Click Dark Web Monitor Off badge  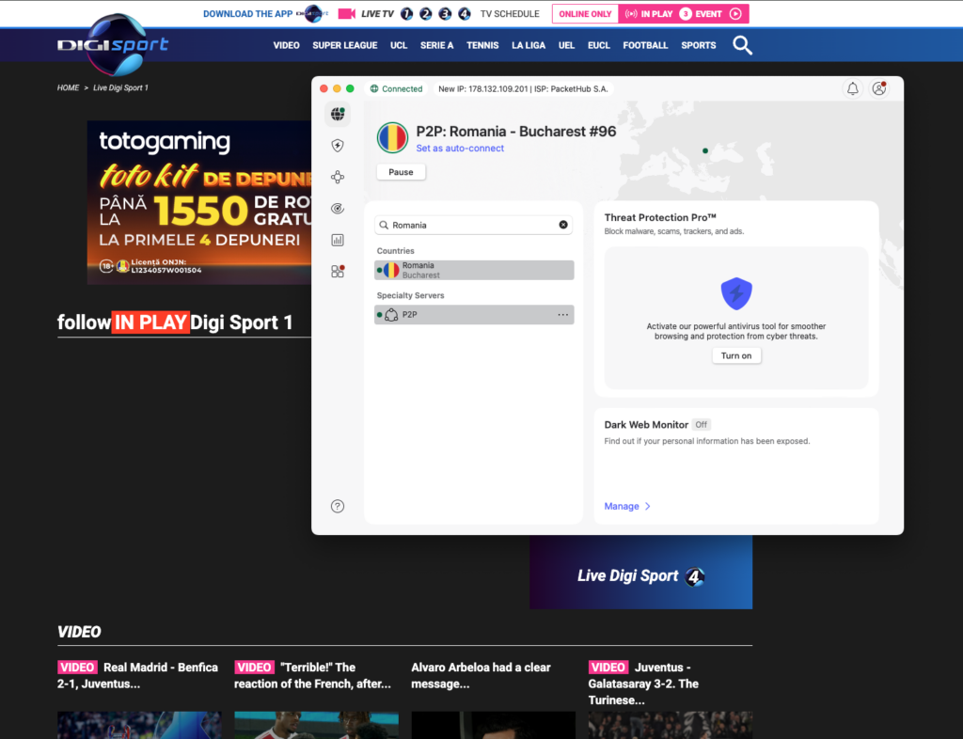click(x=701, y=425)
